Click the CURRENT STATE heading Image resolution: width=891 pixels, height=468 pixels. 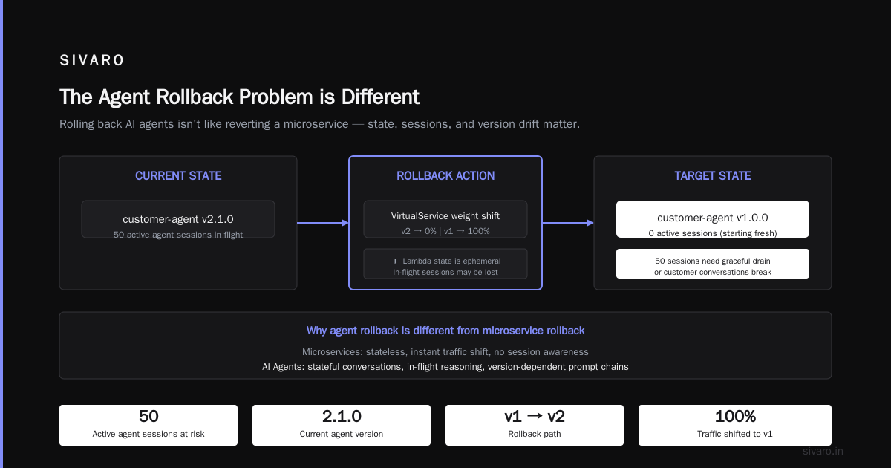pyautogui.click(x=178, y=176)
